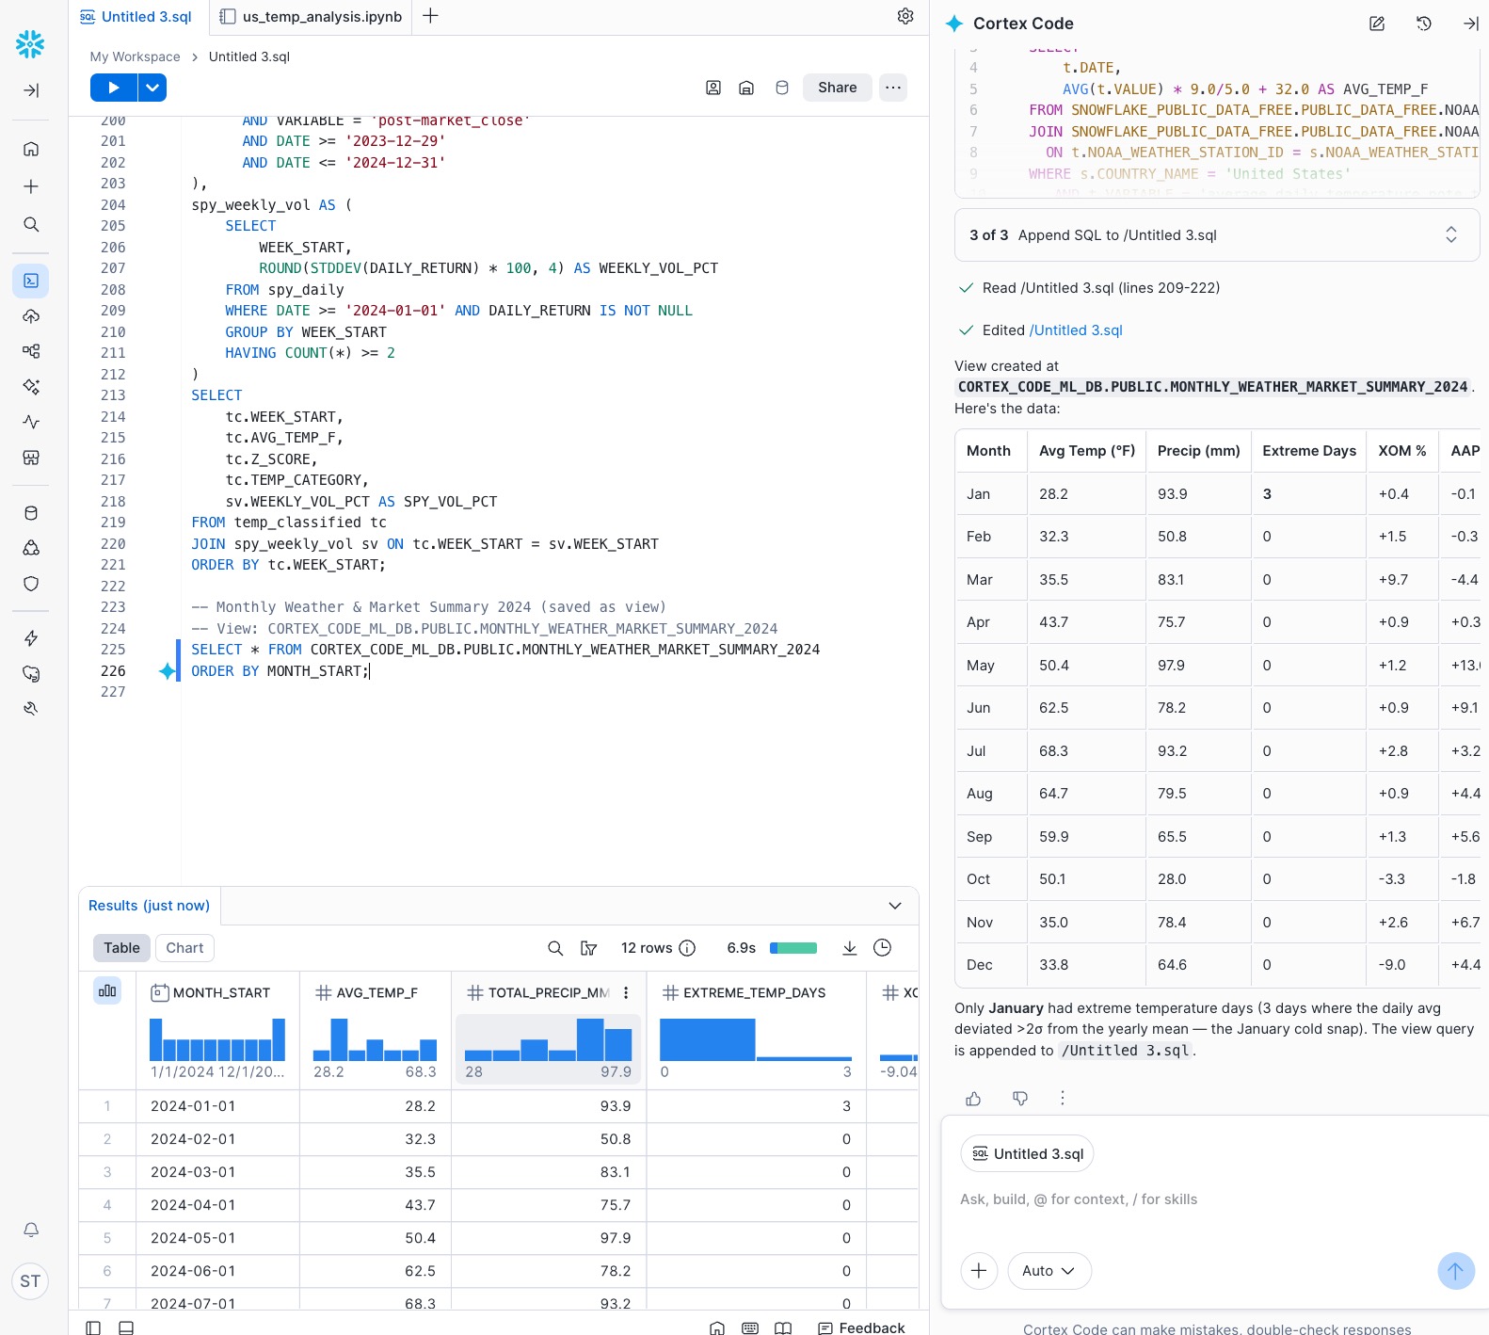This screenshot has width=1489, height=1335.
Task: Open editor settings gear icon
Action: tap(905, 16)
